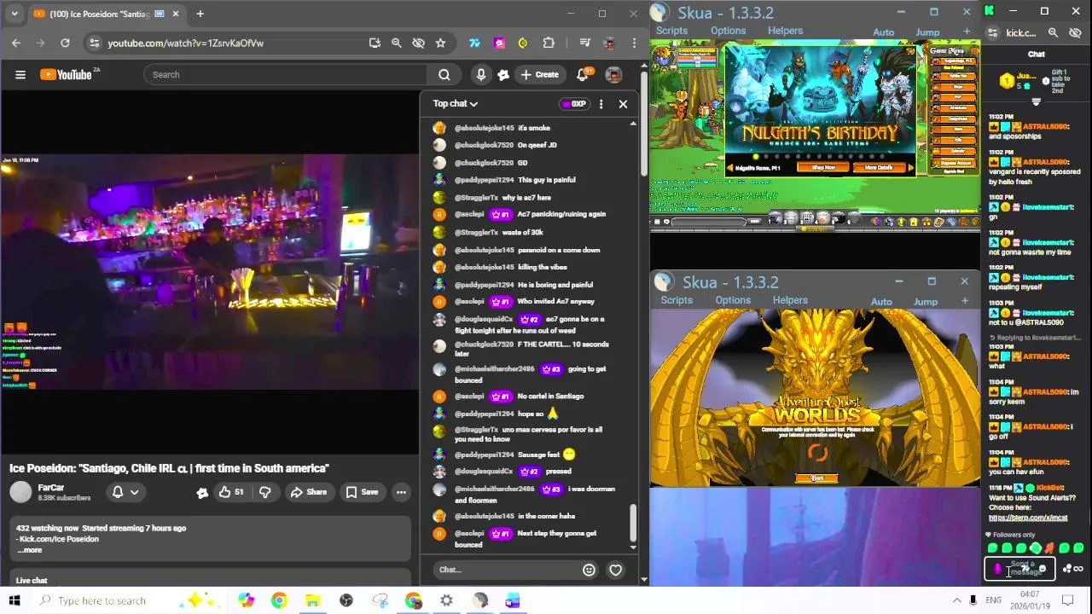Open Kick site settings icon beside kick.c...
Viewport: 1092px width, 614px height.
click(x=992, y=32)
